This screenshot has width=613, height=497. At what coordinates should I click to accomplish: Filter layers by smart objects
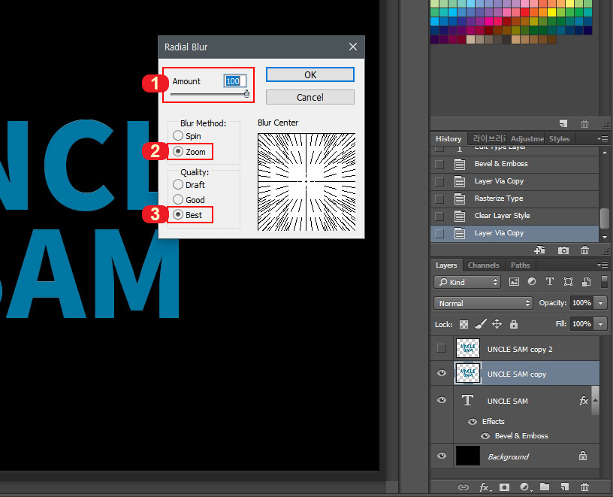(x=587, y=282)
